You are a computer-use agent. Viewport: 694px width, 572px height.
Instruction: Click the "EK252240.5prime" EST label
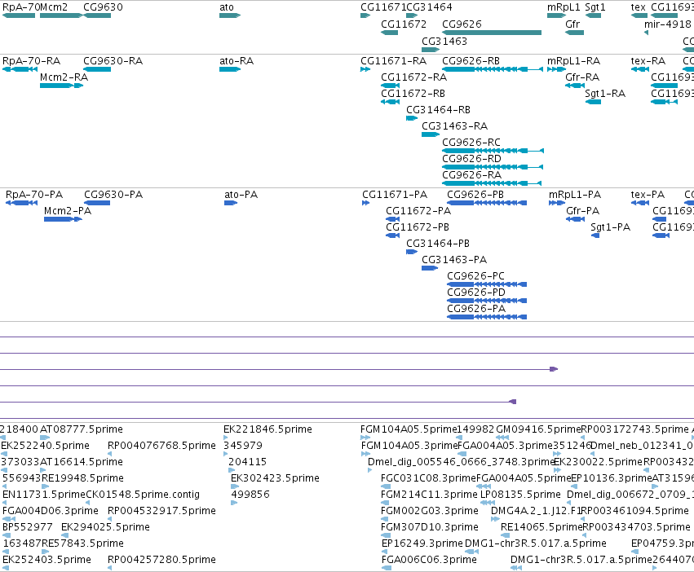point(45,445)
